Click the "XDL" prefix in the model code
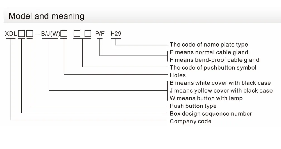The height and width of the screenshot is (149, 281). tap(11, 34)
